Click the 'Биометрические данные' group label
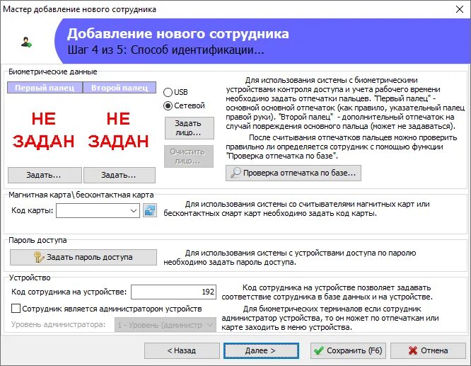This screenshot has height=366, width=471. tap(53, 72)
